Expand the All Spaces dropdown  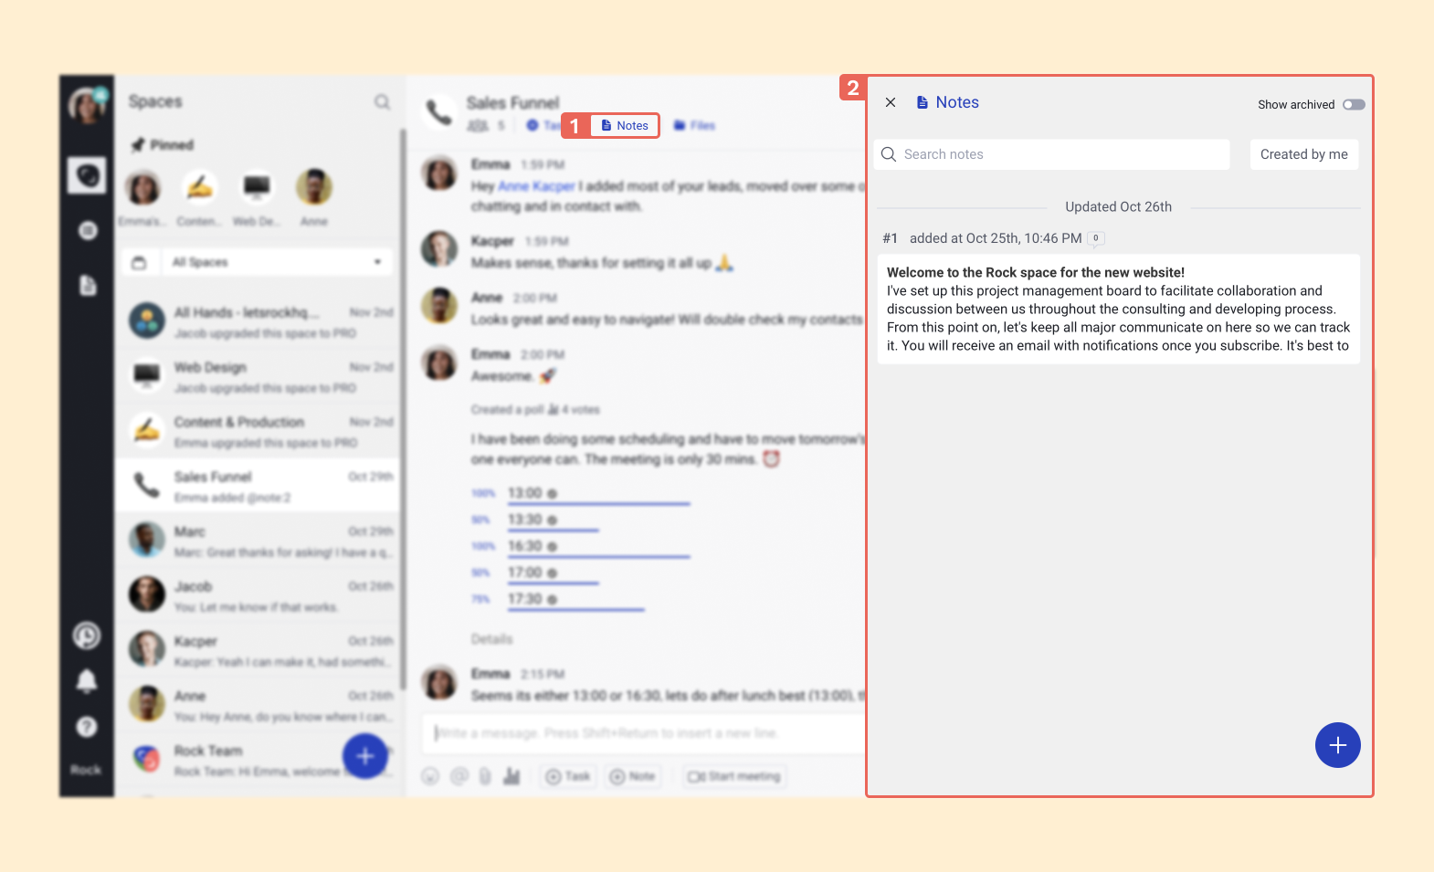pyautogui.click(x=277, y=262)
